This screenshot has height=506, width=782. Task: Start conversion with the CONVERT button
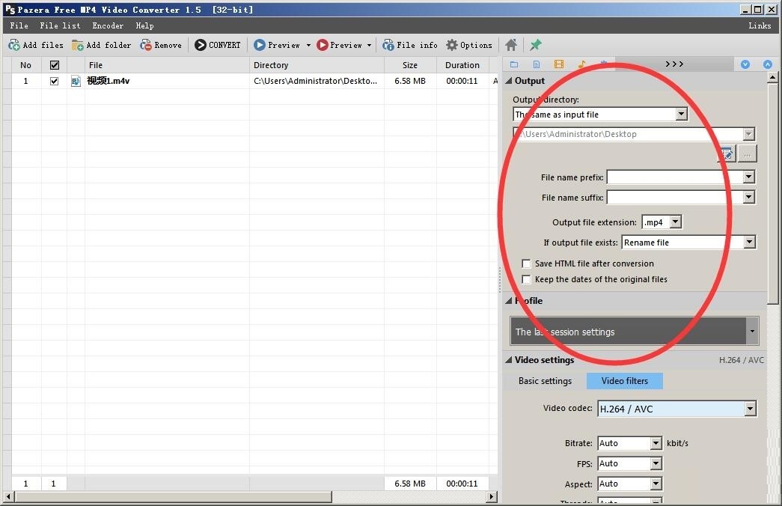pos(218,46)
